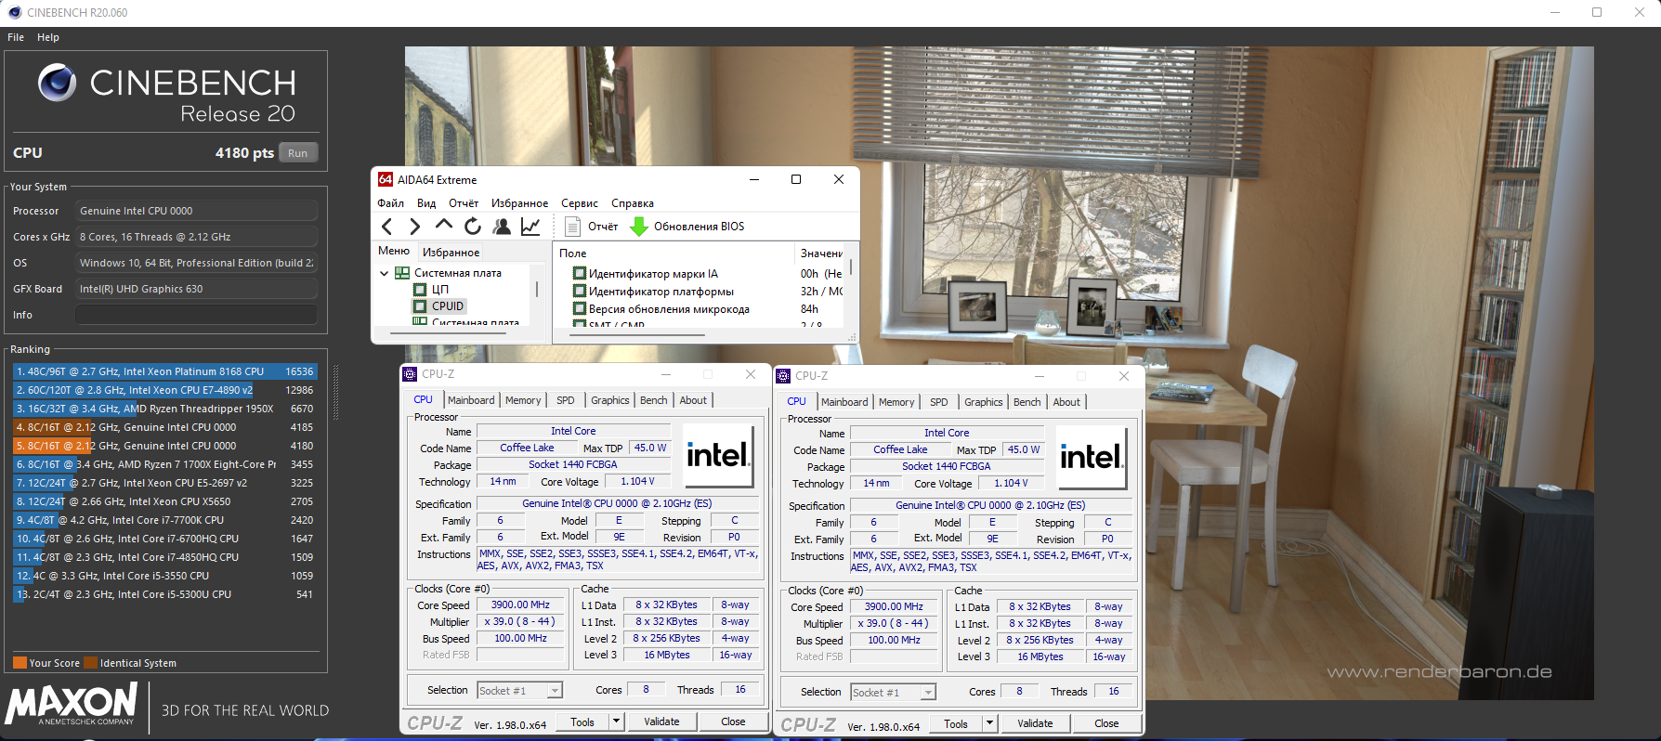This screenshot has width=1661, height=741.
Task: Click the left CPU-Z window title icon
Action: tap(410, 374)
